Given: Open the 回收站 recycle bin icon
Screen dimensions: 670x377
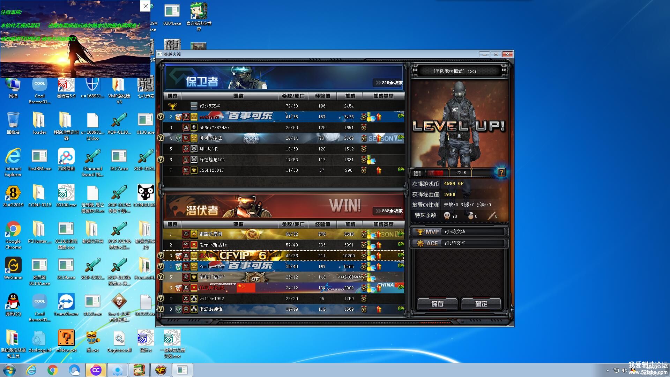Looking at the screenshot, I should (x=13, y=123).
